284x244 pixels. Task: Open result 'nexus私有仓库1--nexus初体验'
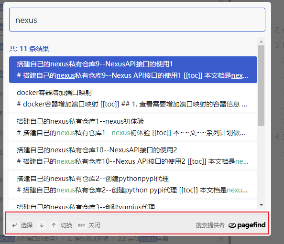[x=133, y=127]
